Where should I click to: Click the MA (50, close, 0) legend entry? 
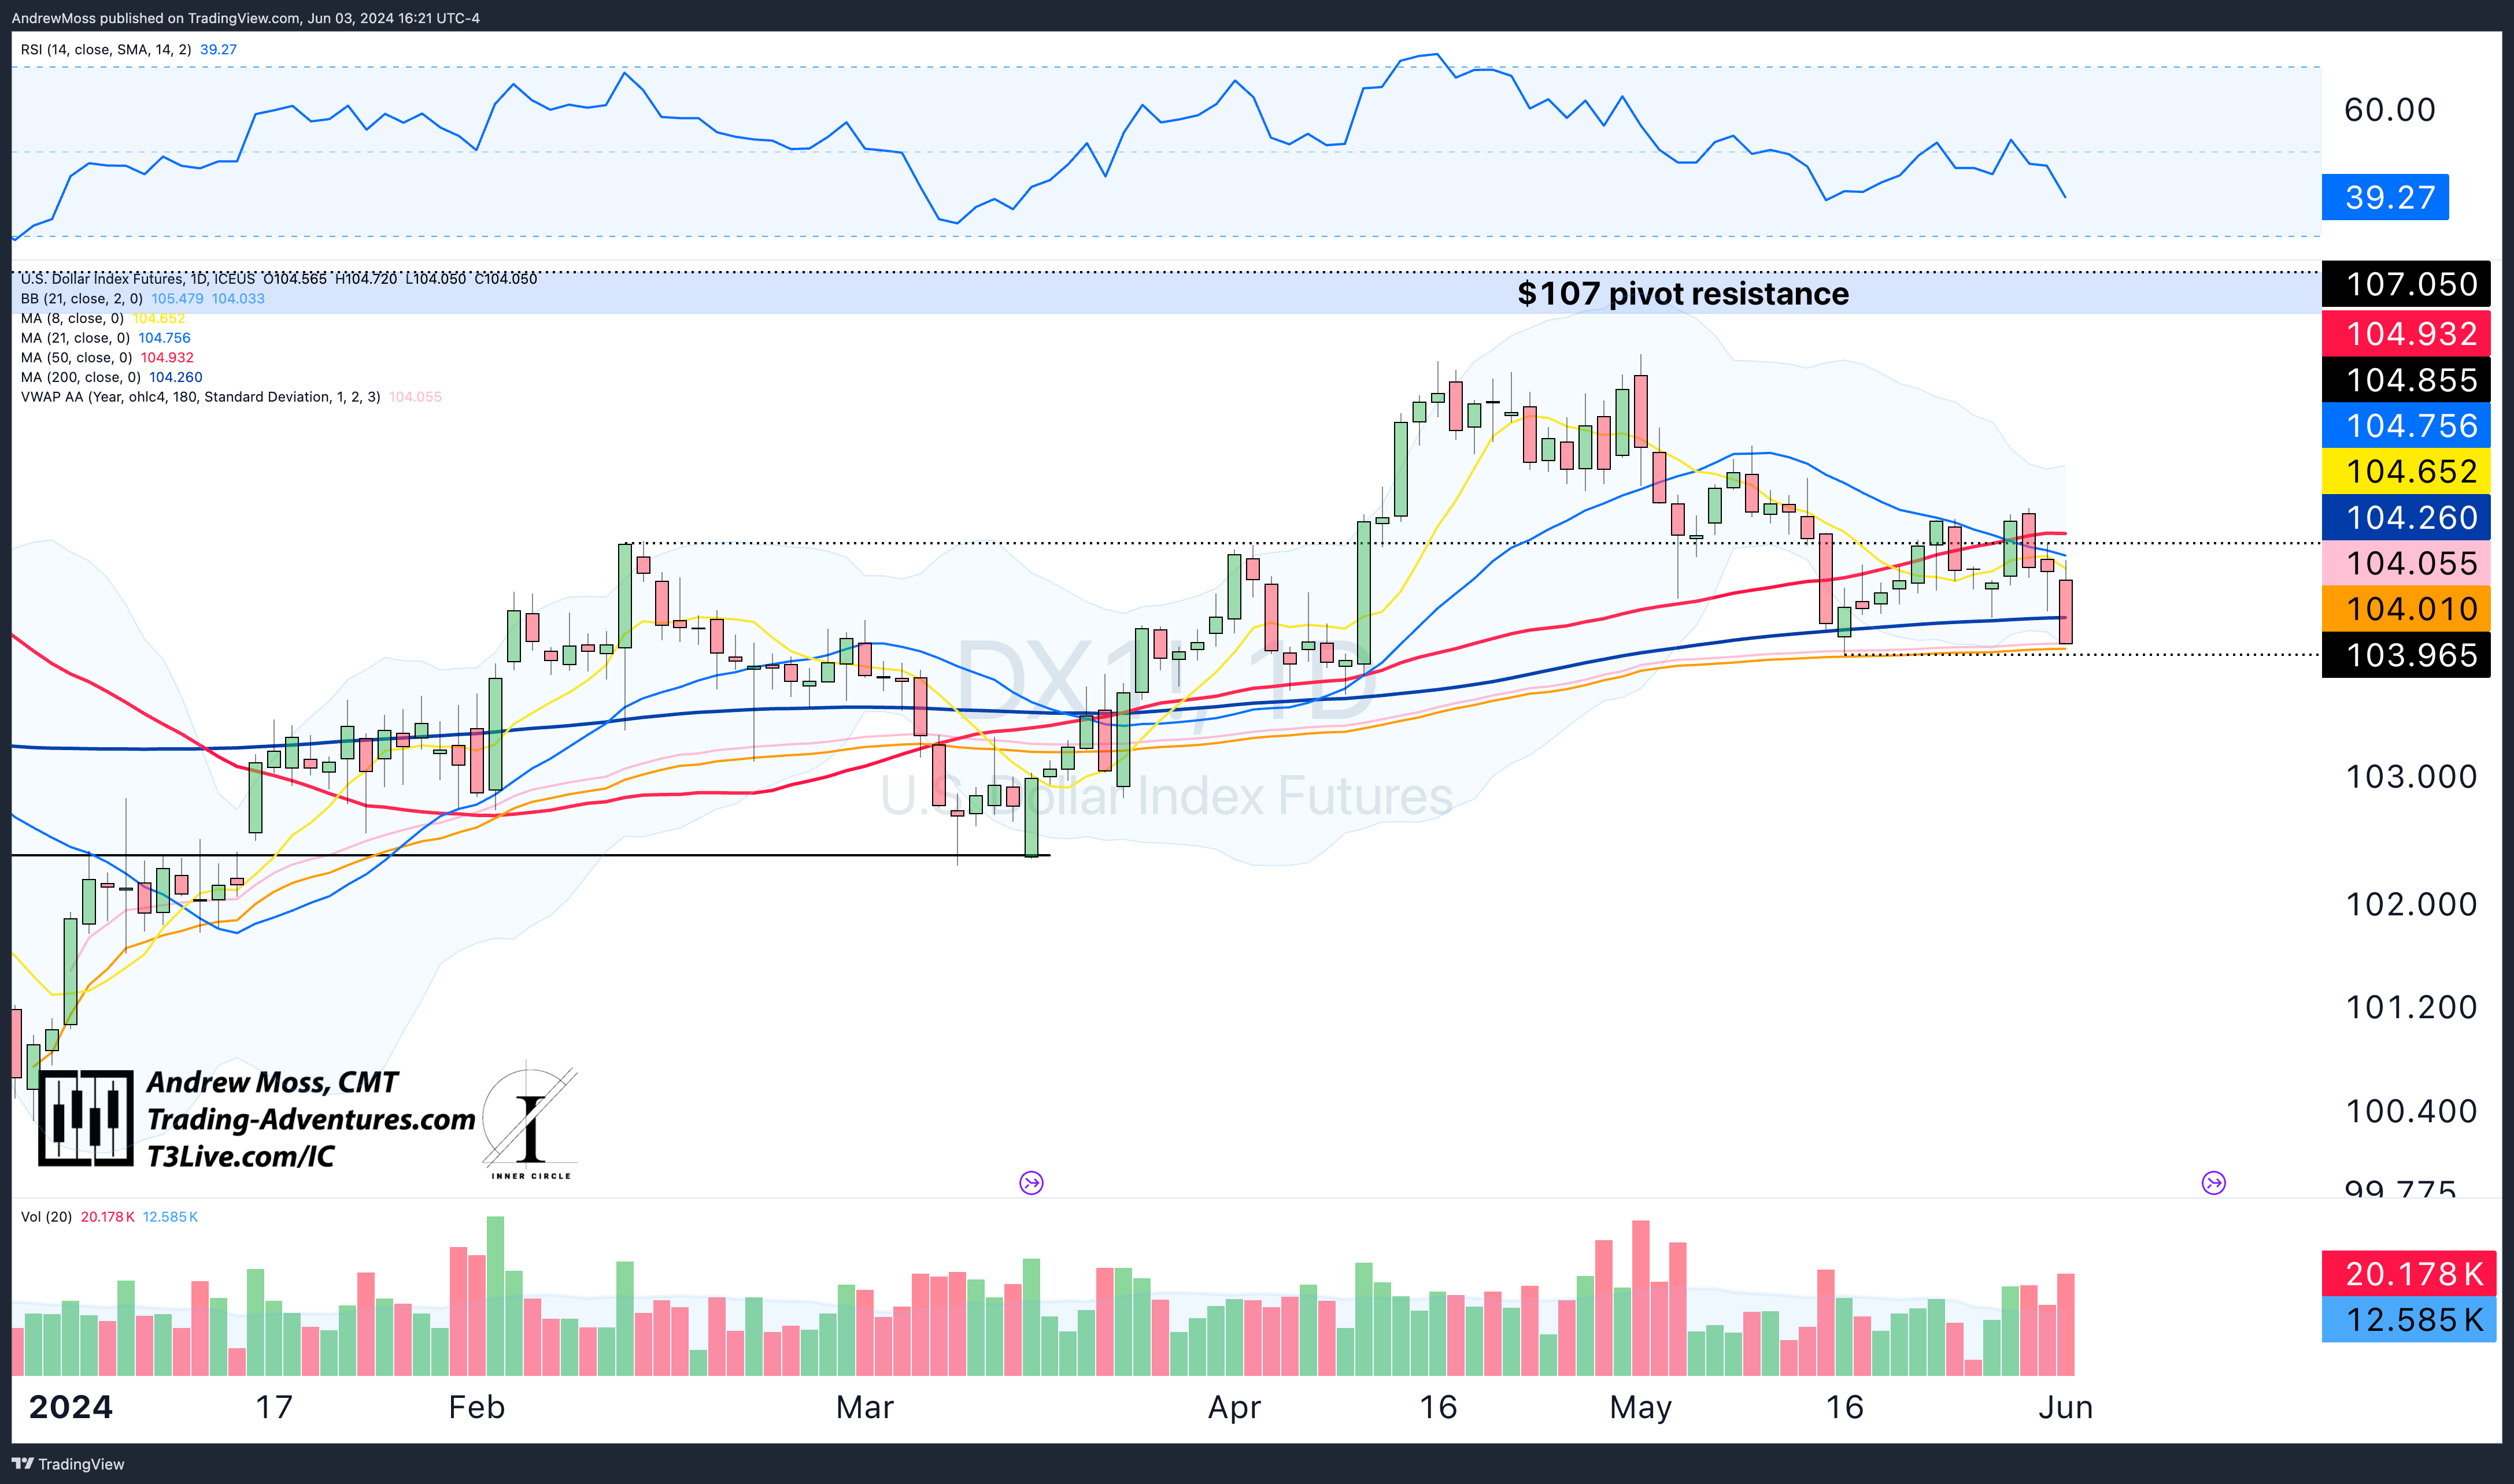pyautogui.click(x=76, y=357)
